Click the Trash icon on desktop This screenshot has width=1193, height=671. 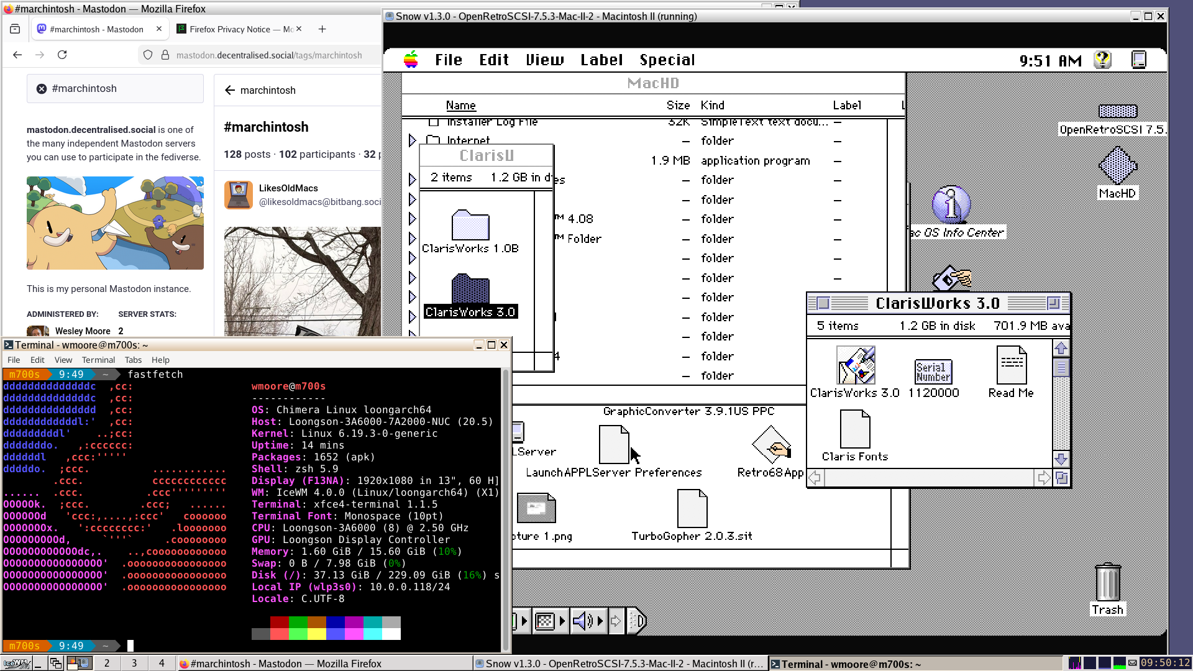click(x=1107, y=583)
